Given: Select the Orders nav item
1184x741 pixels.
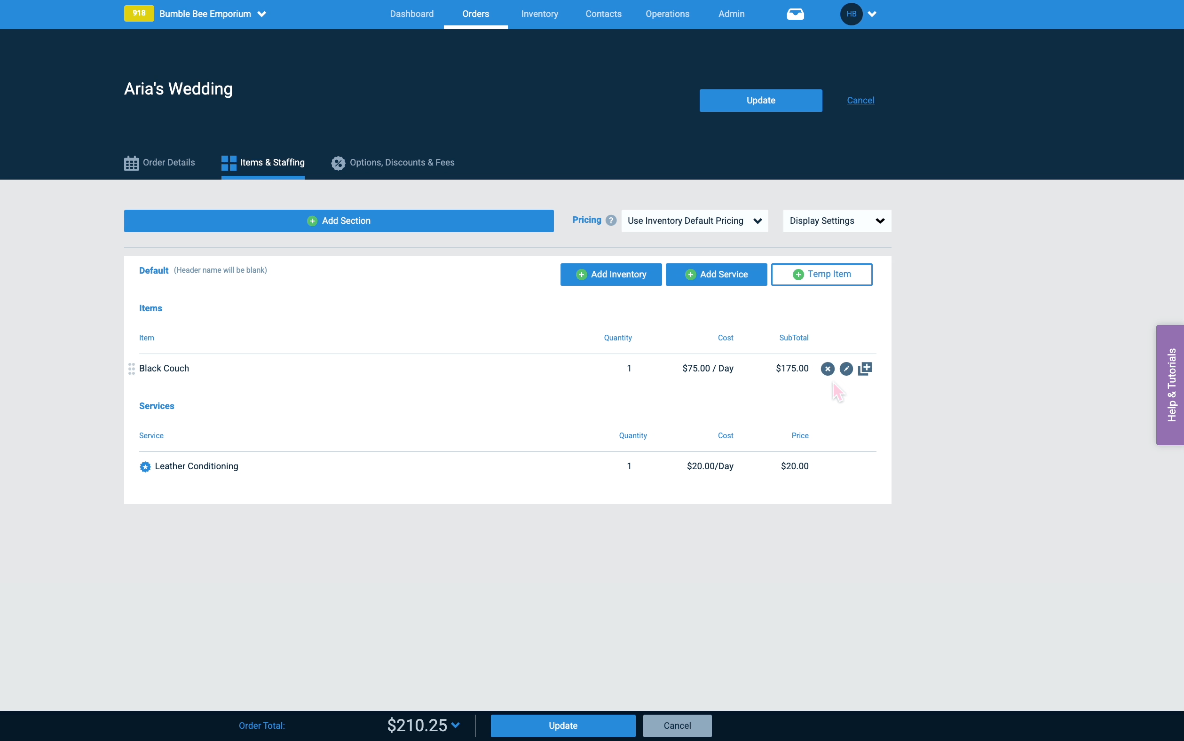Looking at the screenshot, I should [475, 14].
